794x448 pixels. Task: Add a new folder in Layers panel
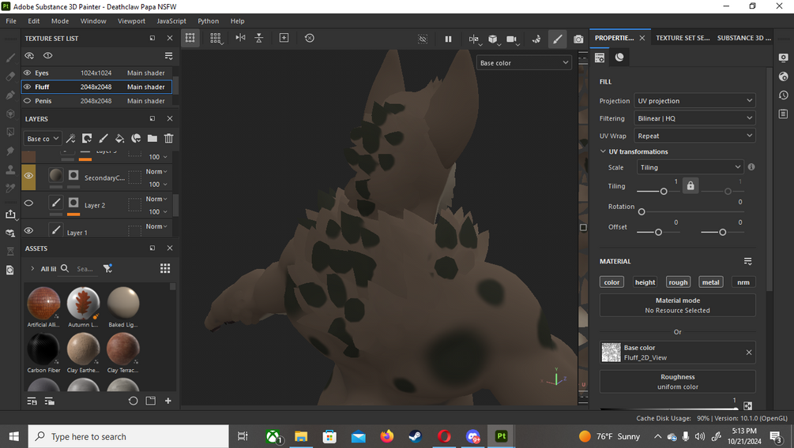pyautogui.click(x=152, y=138)
